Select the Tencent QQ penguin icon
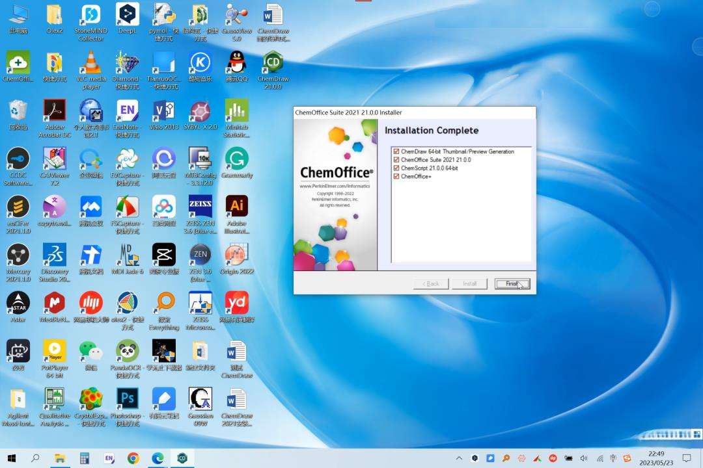The image size is (703, 468). [237, 66]
